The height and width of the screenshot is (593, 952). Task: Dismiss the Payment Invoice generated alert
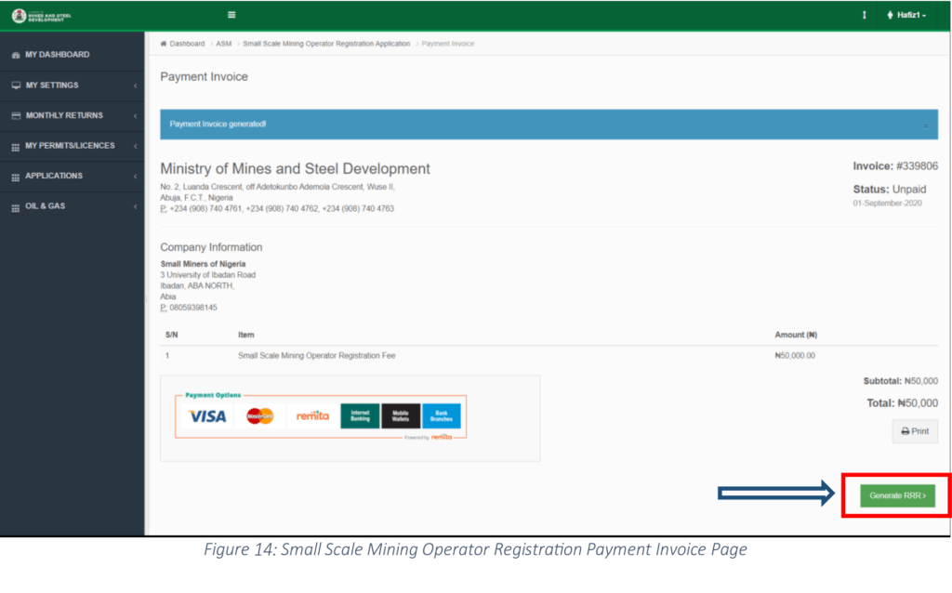[925, 125]
